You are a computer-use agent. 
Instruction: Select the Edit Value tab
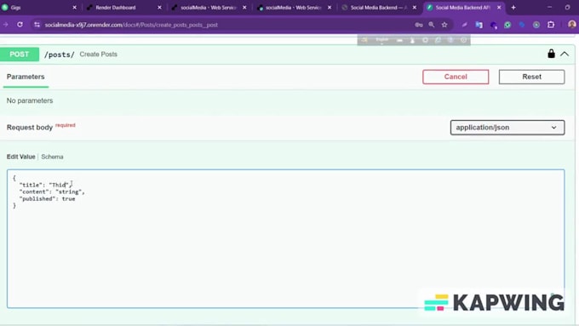(20, 157)
